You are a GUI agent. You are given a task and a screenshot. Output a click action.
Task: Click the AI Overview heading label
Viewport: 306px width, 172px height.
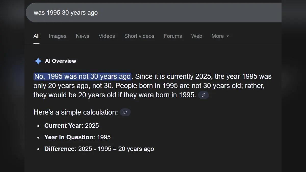[x=60, y=61]
